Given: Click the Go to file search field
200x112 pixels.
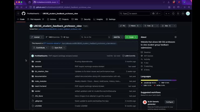Looking at the screenshot, I should point(95,37).
